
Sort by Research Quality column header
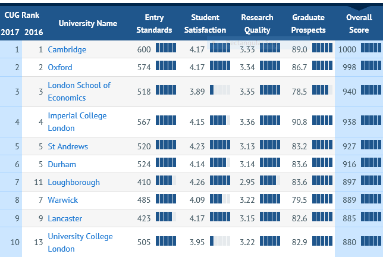257,24
